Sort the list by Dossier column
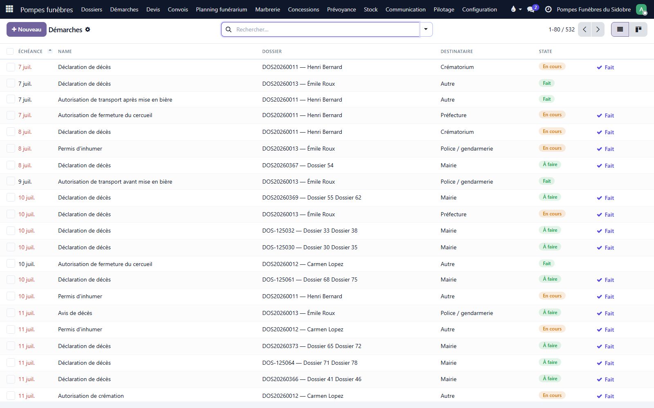The image size is (654, 408). click(x=272, y=51)
